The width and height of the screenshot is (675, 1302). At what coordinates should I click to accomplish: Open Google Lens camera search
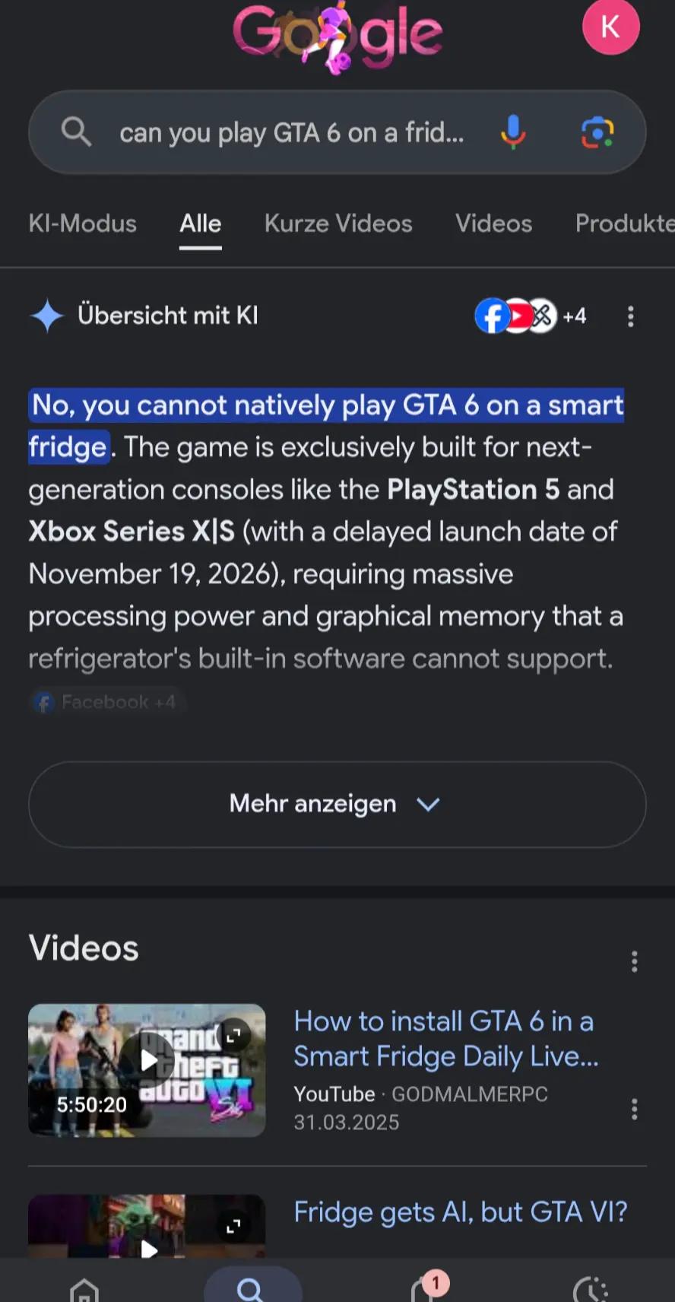point(597,132)
